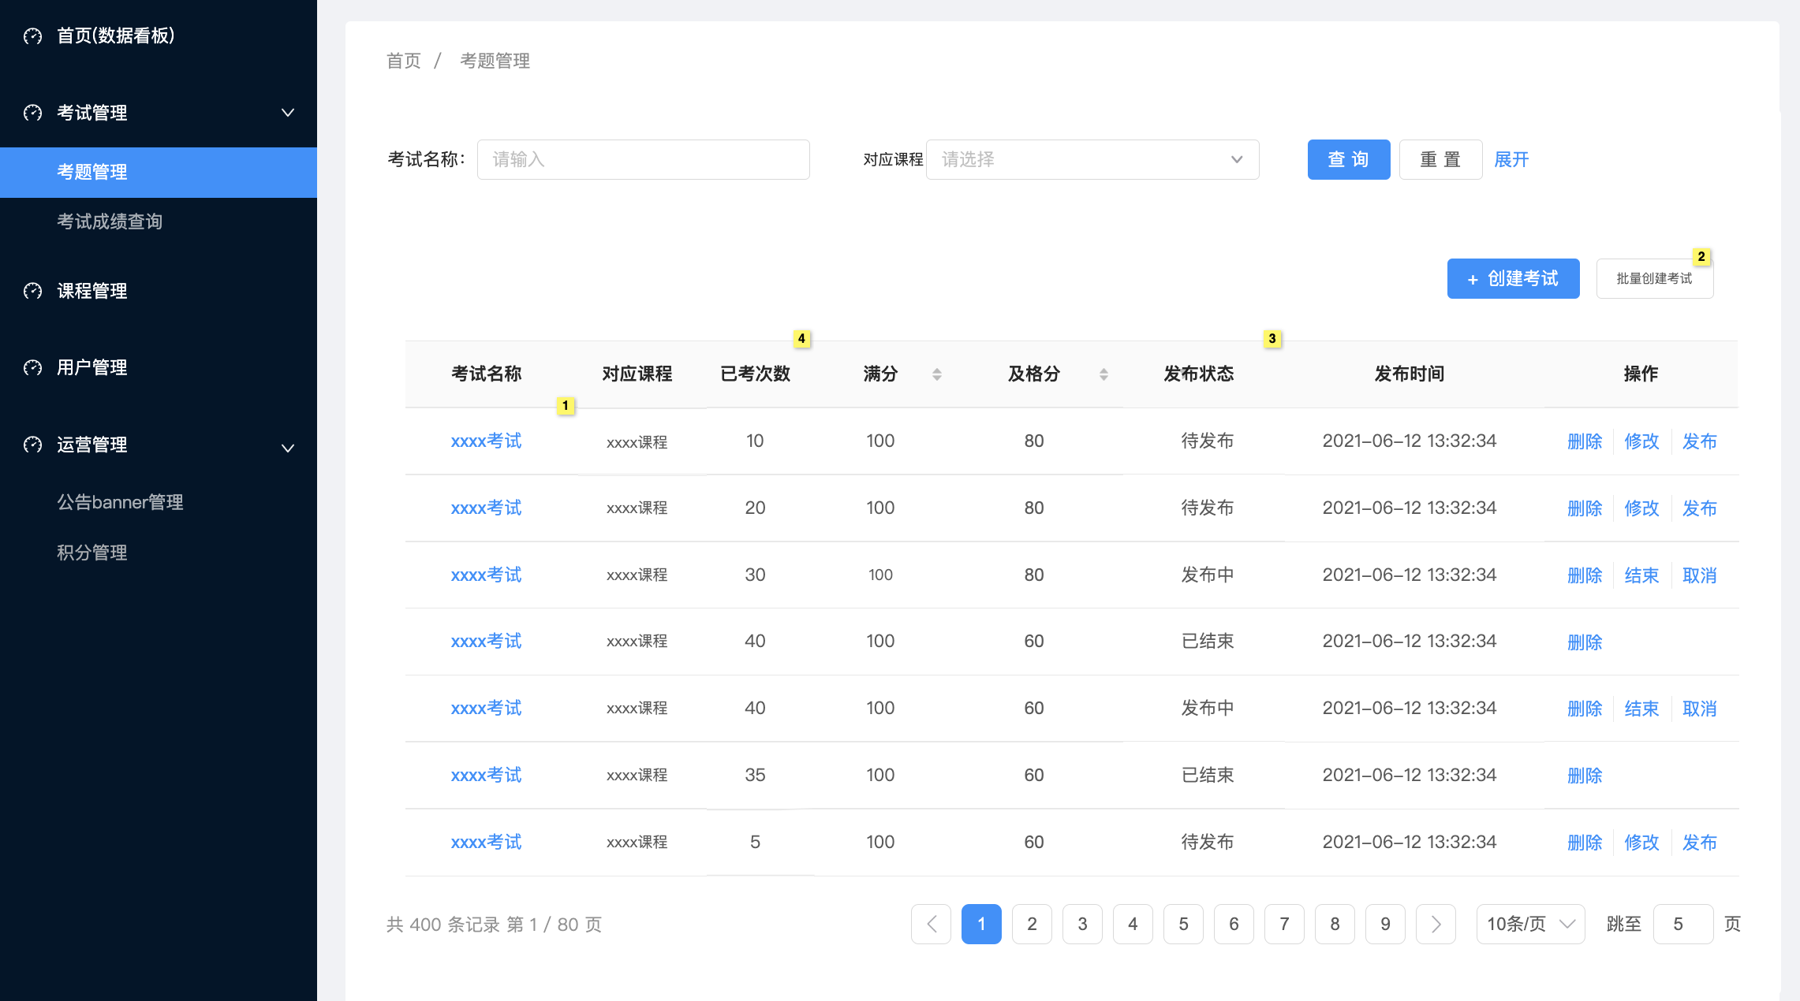
Task: Click 发布 for exam with 已考次数 5
Action: 1699,843
